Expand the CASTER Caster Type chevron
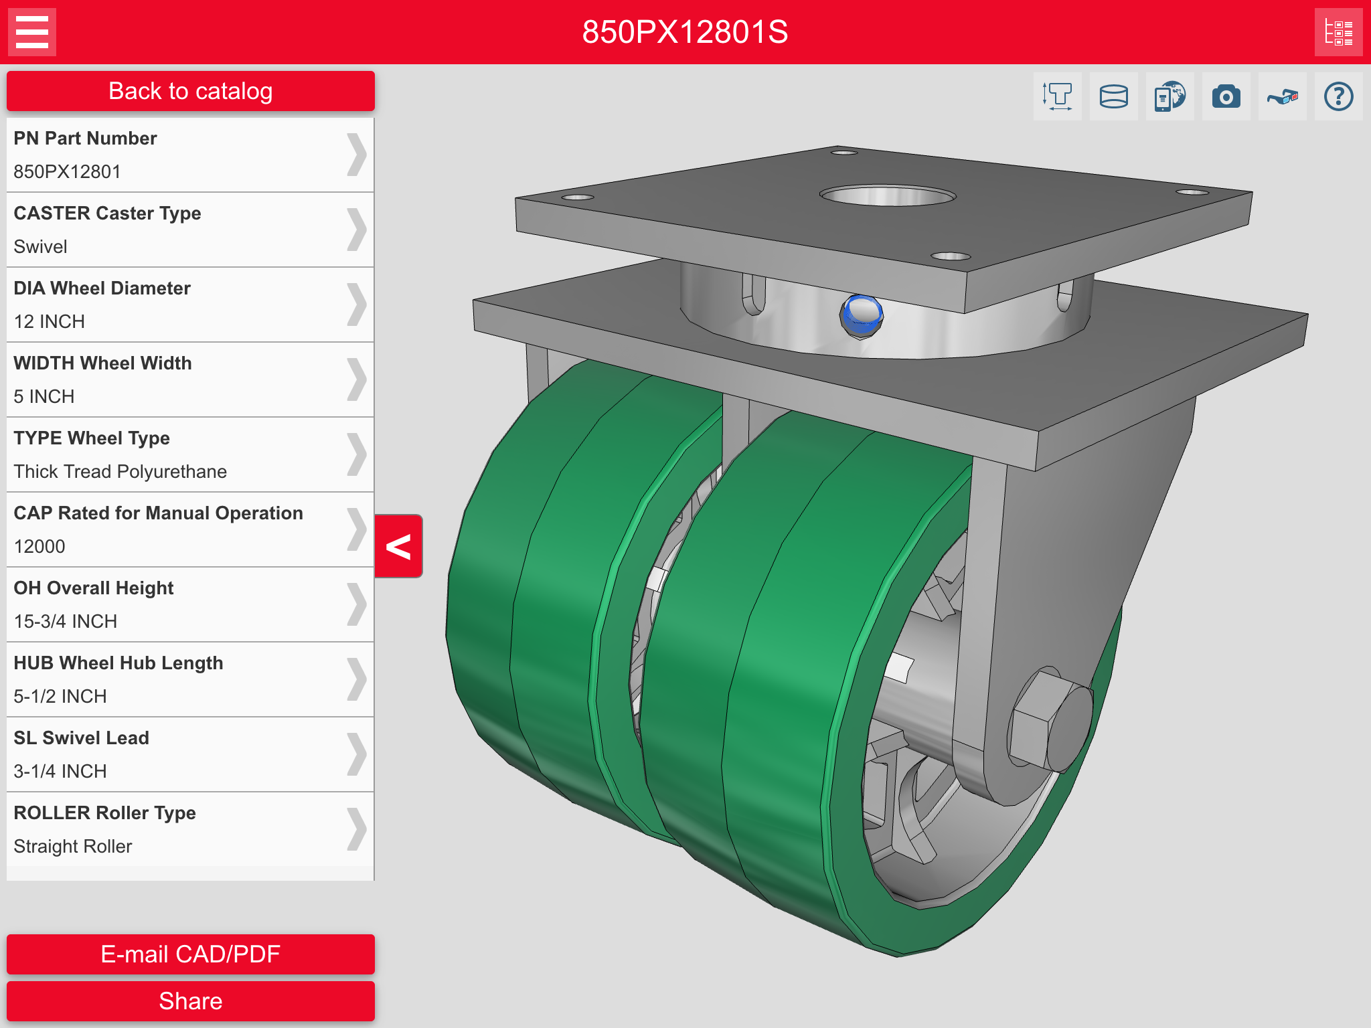Screen dimensions: 1371x1028 coord(357,230)
